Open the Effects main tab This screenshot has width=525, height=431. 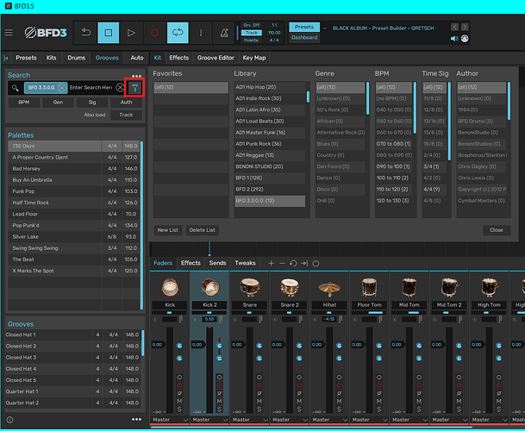point(178,58)
